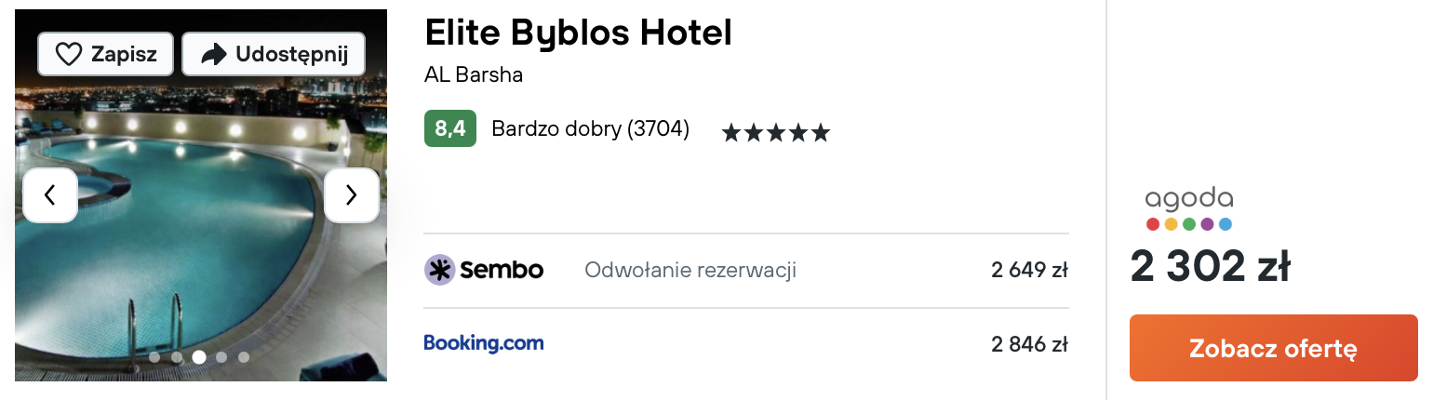
Task: Select the fourth carousel dot
Action: [x=221, y=357]
